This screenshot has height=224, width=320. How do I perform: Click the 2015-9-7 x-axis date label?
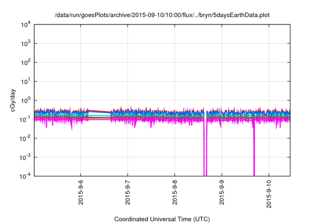pyautogui.click(x=127, y=192)
